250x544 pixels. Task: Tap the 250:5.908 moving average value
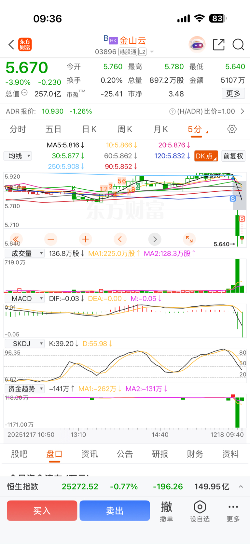point(66,167)
